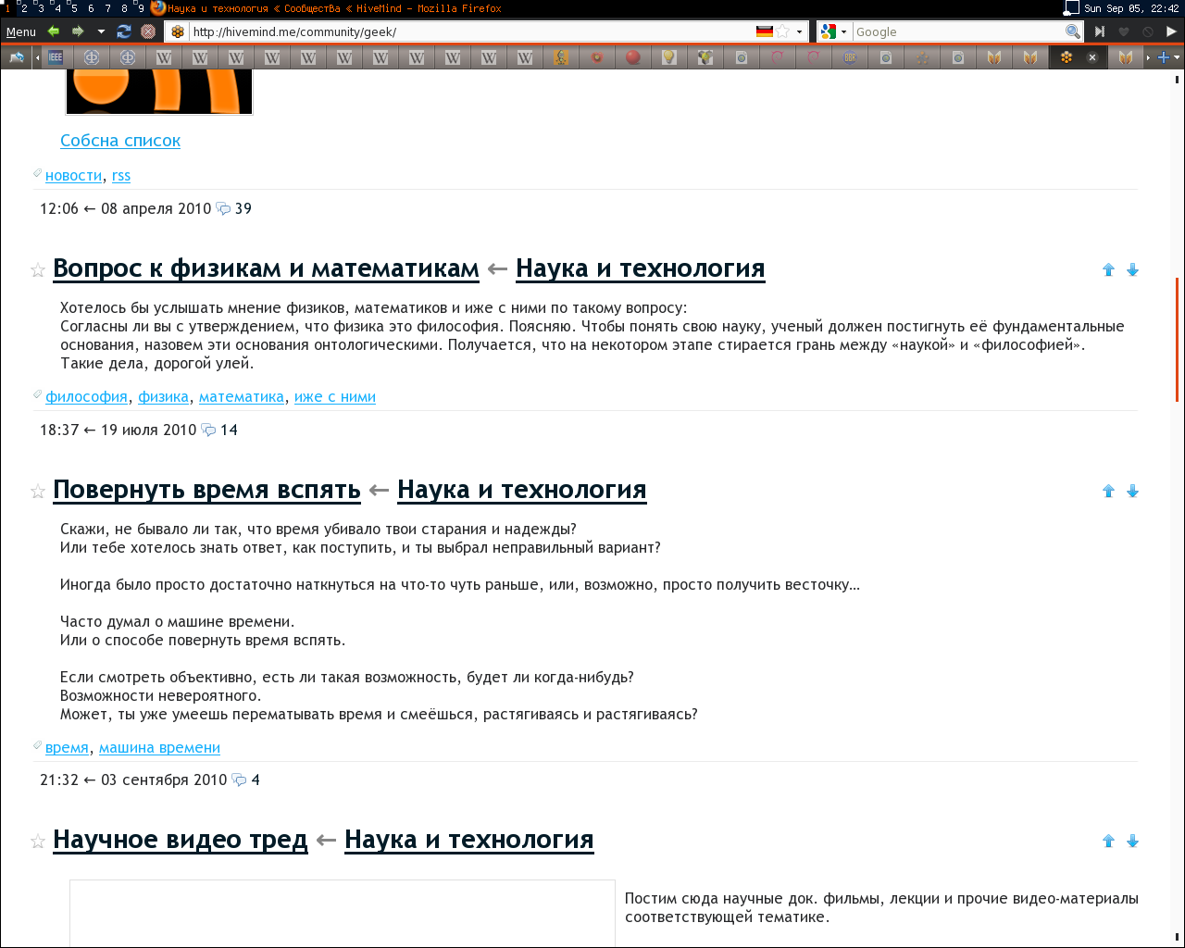Vote up the 'Повернуть время вспять' post
The height and width of the screenshot is (948, 1185).
[1108, 492]
